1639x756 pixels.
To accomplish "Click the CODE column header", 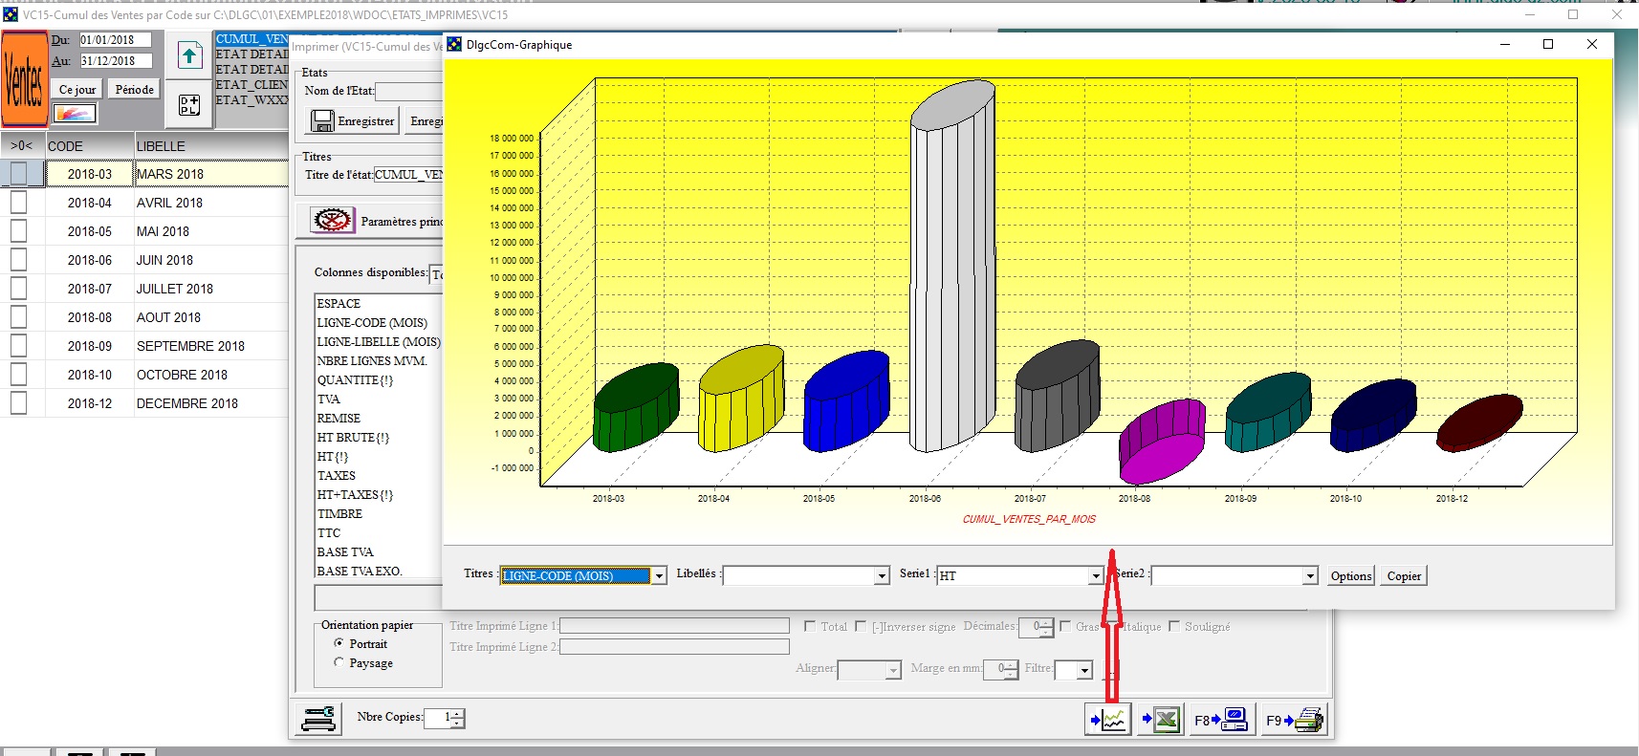I will click(x=89, y=146).
